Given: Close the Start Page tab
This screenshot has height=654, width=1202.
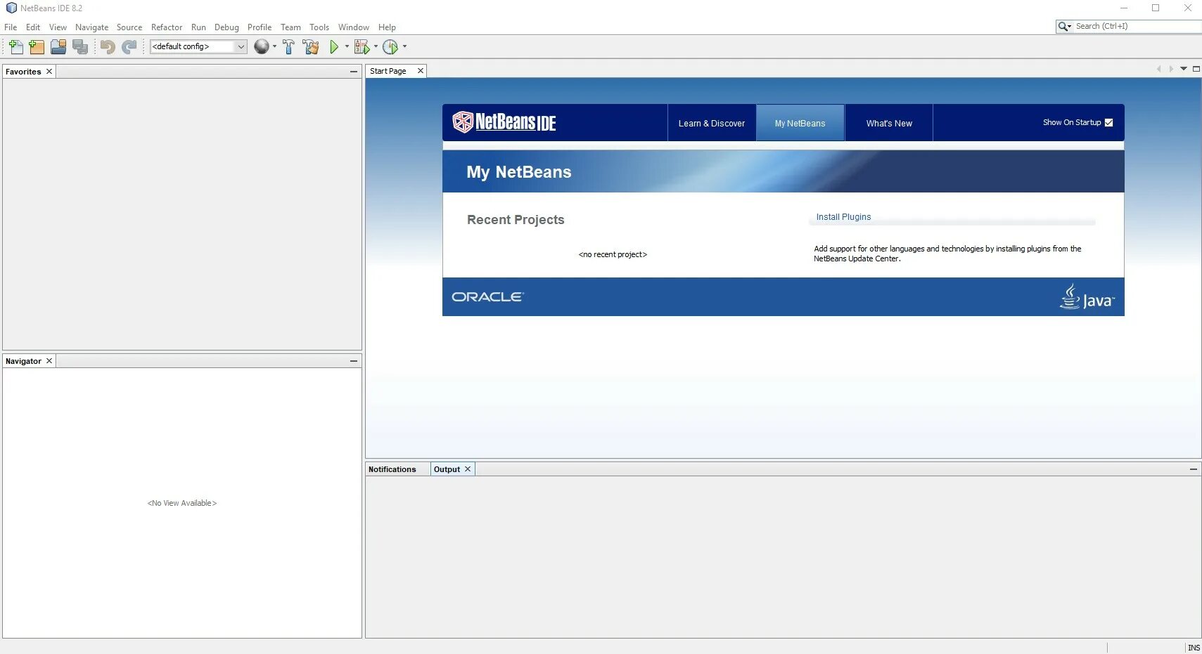Looking at the screenshot, I should (421, 71).
